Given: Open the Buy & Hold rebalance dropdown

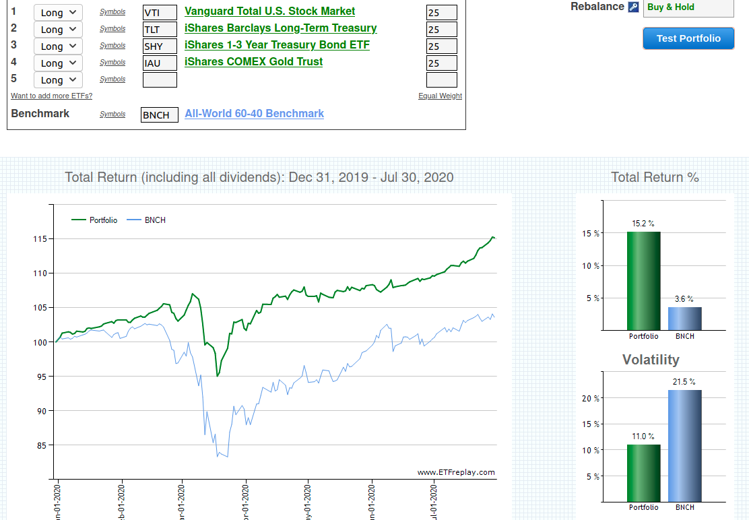Looking at the screenshot, I should pos(688,8).
